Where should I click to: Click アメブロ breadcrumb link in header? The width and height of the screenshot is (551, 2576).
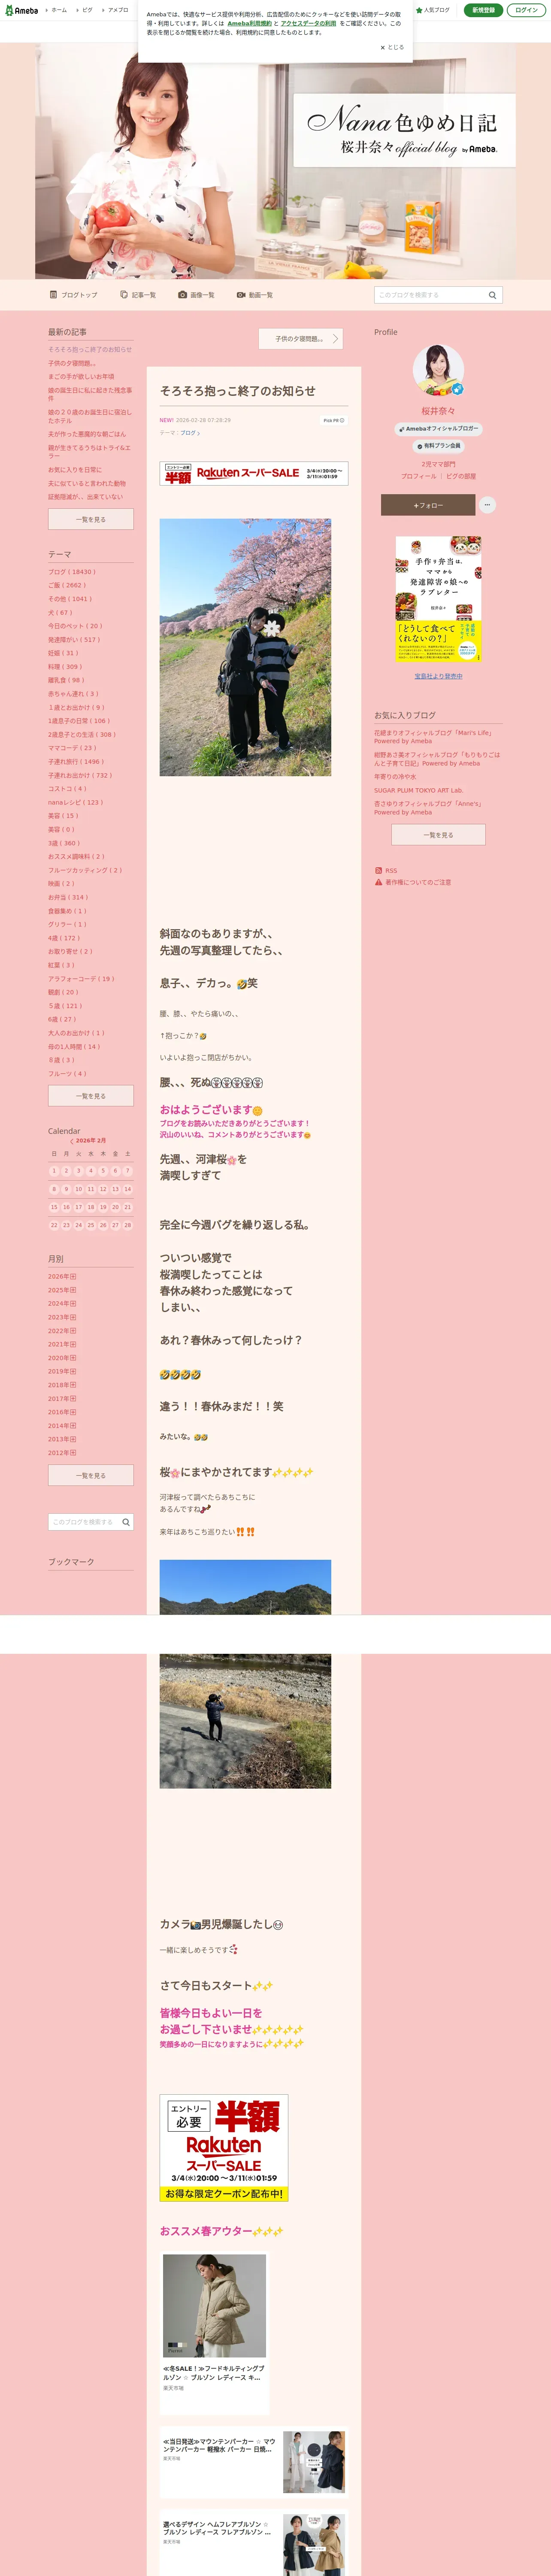tap(118, 10)
